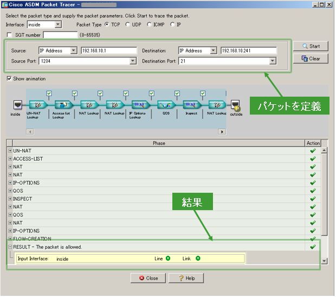
Task: Open the Interface dropdown
Action: 58,24
